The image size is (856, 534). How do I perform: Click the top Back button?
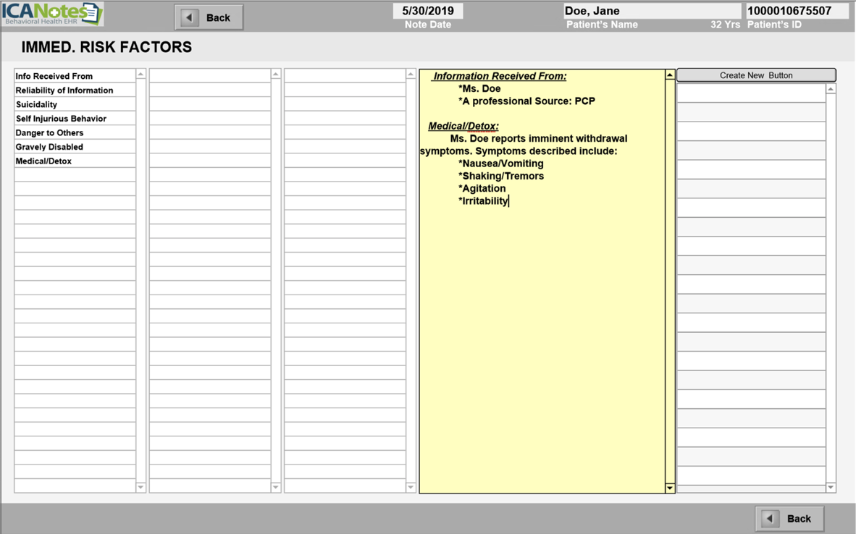click(x=209, y=17)
